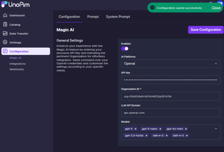Remove the dall-e-3 model tag
This screenshot has width=224, height=152.
pyautogui.click(x=187, y=136)
